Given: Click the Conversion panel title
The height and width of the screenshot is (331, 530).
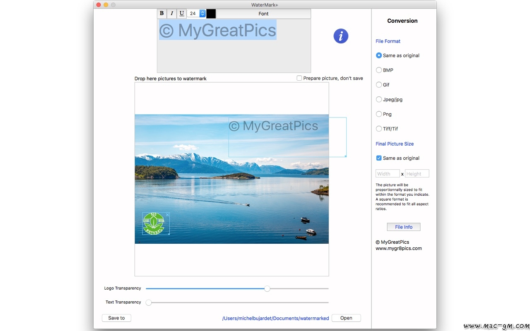Looking at the screenshot, I should [x=402, y=21].
